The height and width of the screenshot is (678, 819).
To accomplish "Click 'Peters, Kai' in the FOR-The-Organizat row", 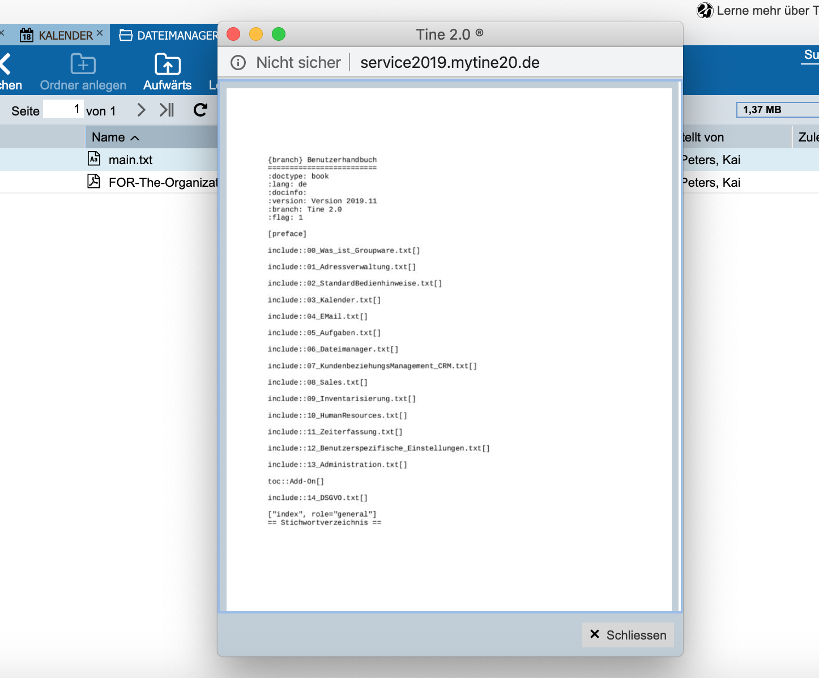I will 711,182.
